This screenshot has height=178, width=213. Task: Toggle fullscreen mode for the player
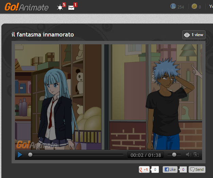pos(196,155)
